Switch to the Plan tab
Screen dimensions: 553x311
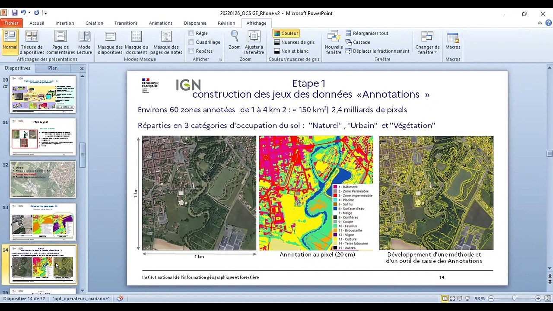pos(53,68)
